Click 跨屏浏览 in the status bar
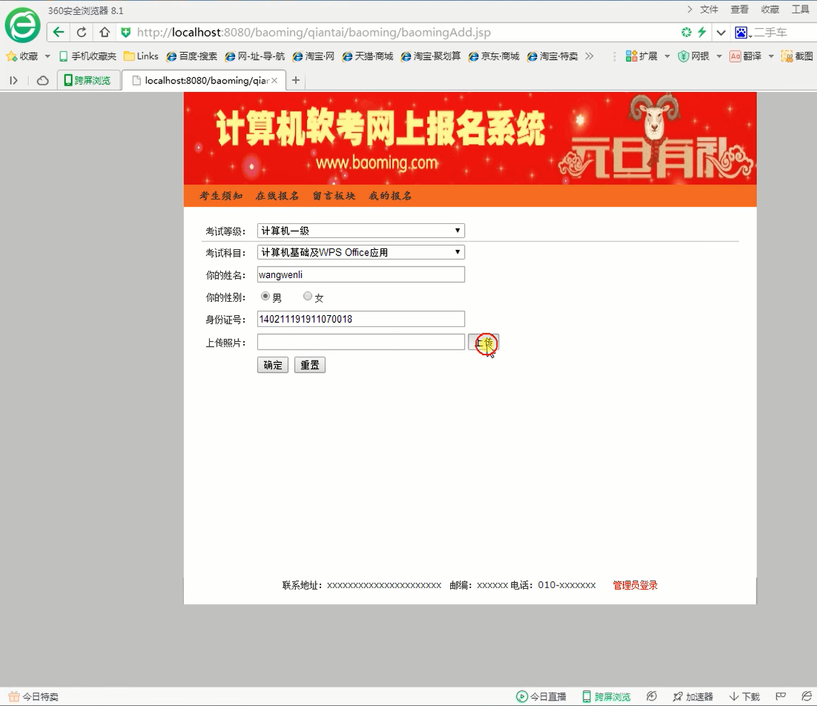Image resolution: width=817 pixels, height=706 pixels. pos(606,697)
